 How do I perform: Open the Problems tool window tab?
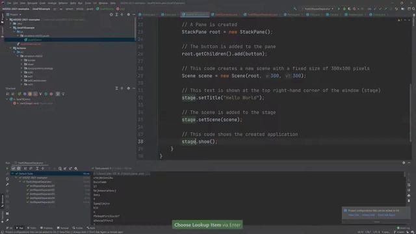[x=46, y=228]
